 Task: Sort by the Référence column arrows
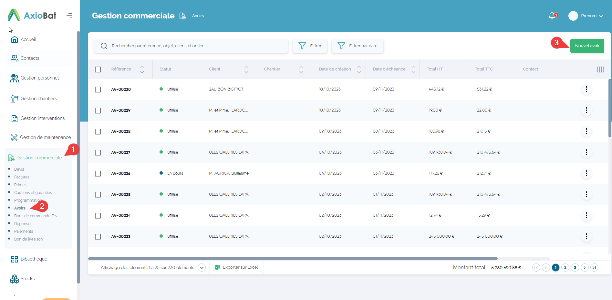(x=142, y=69)
